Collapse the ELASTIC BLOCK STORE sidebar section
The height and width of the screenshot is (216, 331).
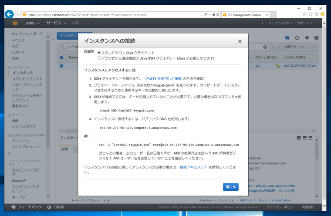(x=9, y=135)
